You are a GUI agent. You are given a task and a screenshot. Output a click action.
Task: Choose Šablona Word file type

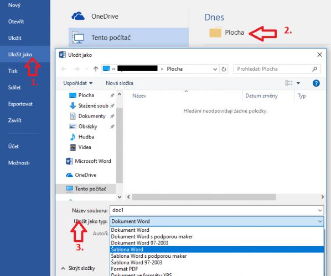click(x=217, y=250)
